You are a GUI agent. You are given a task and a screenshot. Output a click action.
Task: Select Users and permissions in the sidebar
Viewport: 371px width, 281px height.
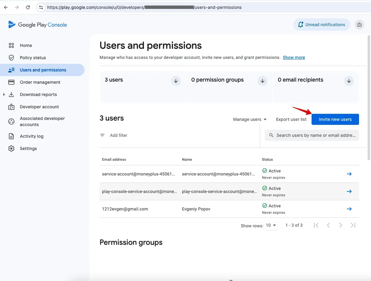tap(42, 70)
